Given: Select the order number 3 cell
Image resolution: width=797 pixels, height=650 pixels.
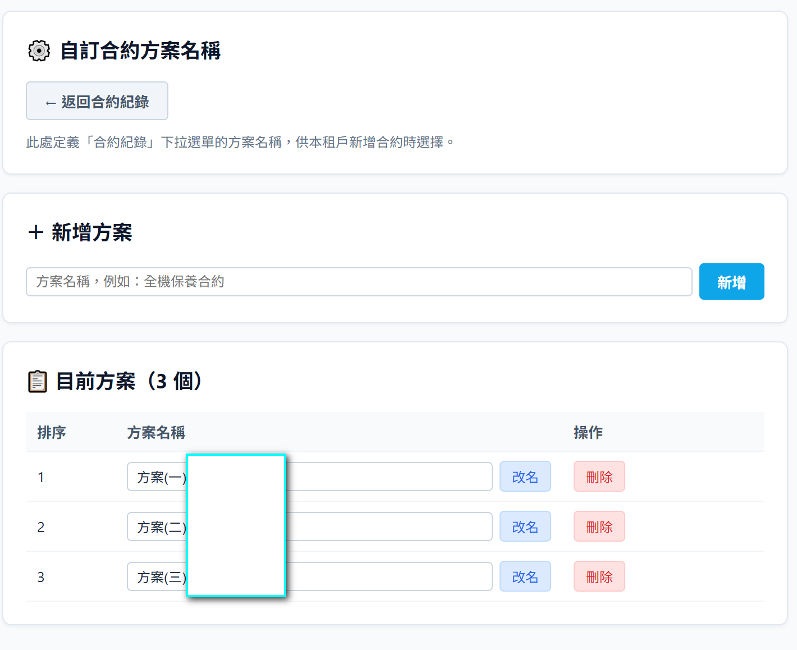Looking at the screenshot, I should coord(41,577).
